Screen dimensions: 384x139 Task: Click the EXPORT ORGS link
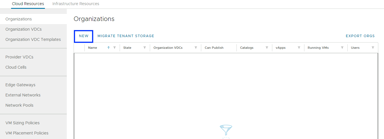point(360,36)
